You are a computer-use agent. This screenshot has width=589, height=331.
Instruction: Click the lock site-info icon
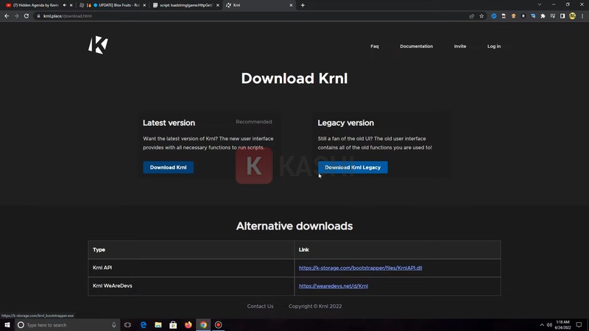tap(38, 16)
